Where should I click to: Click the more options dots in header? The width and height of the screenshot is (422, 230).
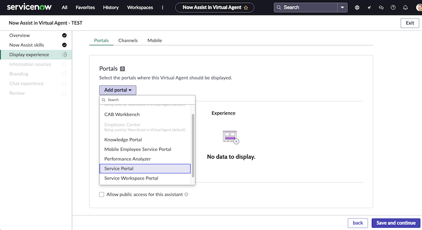[163, 7]
